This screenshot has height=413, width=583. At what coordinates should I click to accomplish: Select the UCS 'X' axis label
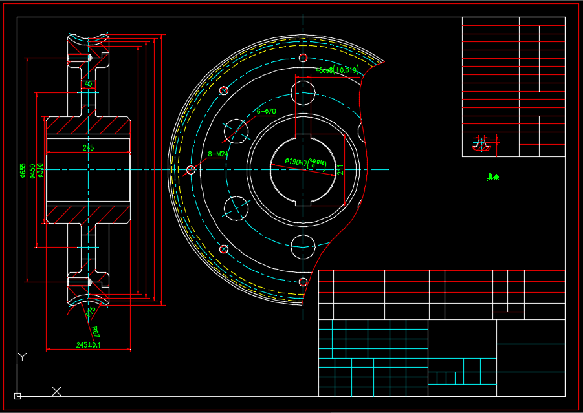[x=56, y=391]
